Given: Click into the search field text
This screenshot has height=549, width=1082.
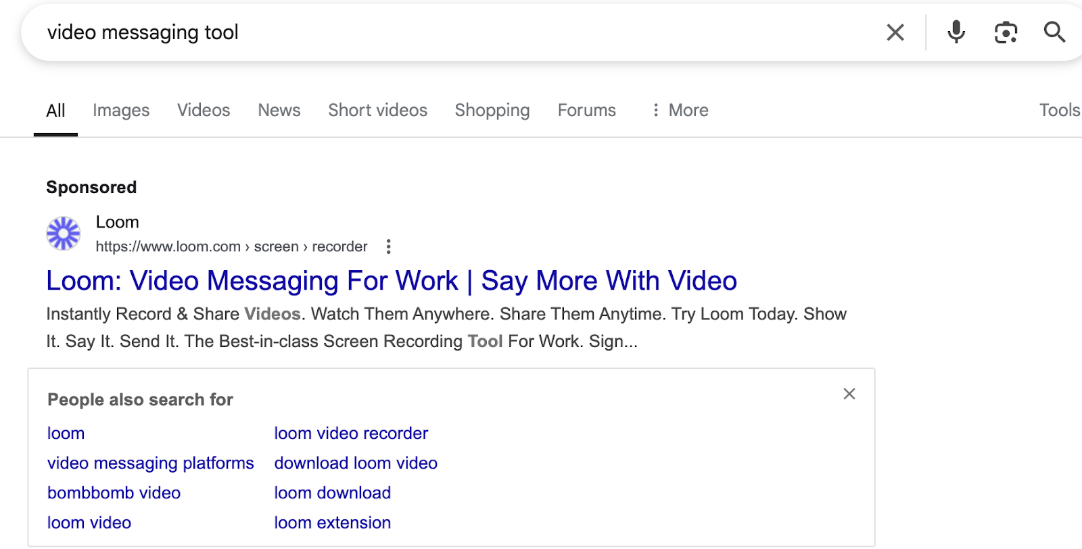Looking at the screenshot, I should 143,32.
